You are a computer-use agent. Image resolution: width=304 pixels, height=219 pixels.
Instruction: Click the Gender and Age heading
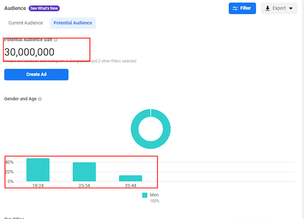[x=21, y=99]
